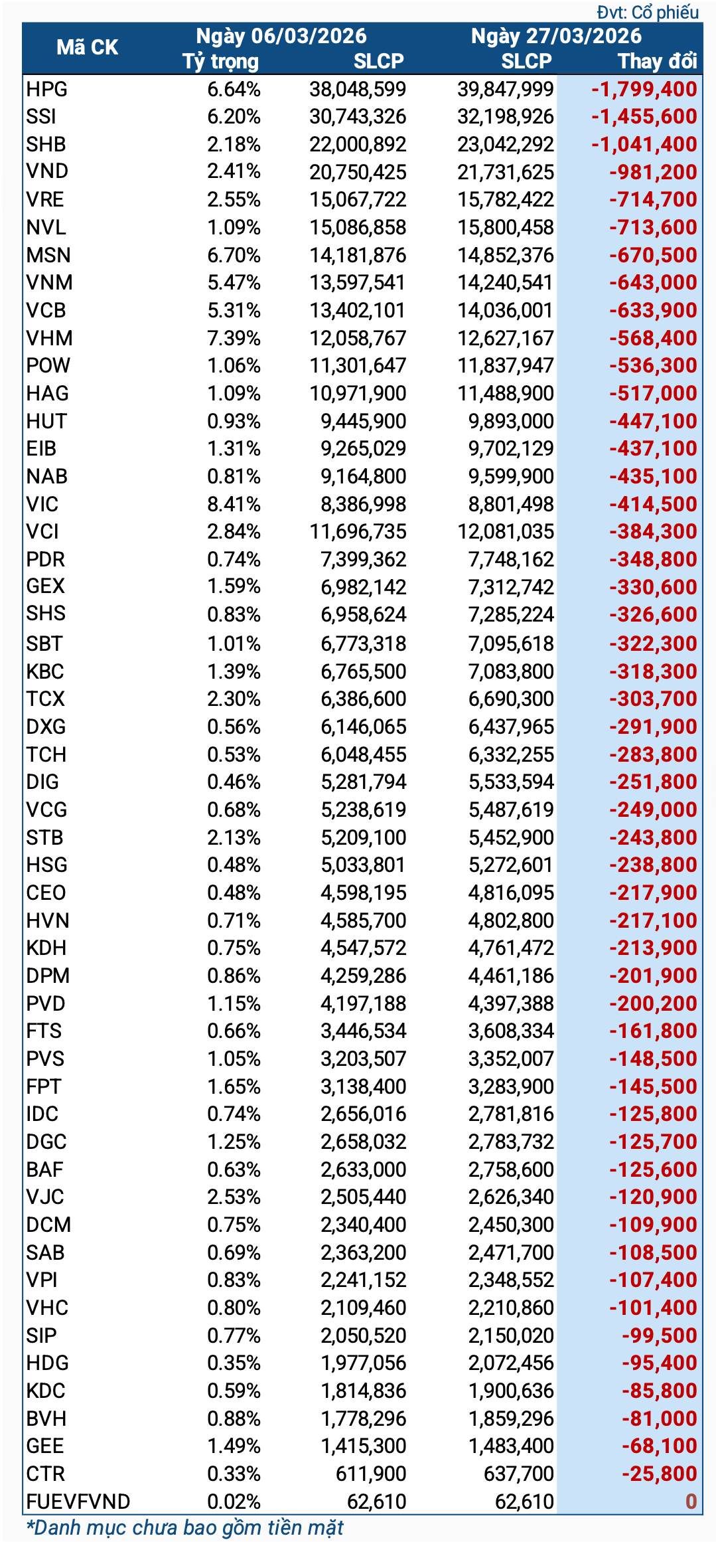Click the Ngày 06/03/2026 header
This screenshot has width=716, height=1542.
point(281,36)
